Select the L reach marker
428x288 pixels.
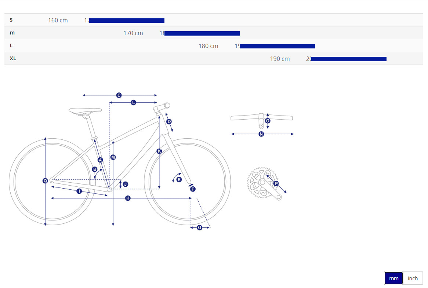[x=133, y=103]
